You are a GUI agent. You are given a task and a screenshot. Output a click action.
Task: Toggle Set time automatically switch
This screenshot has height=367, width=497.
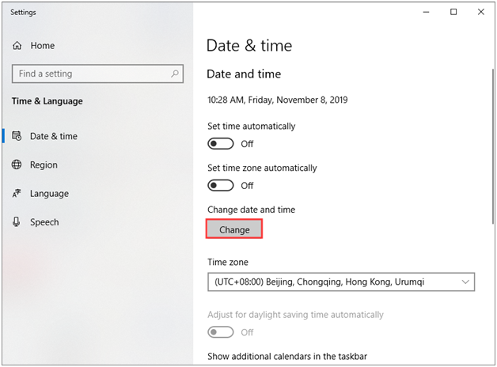click(221, 144)
